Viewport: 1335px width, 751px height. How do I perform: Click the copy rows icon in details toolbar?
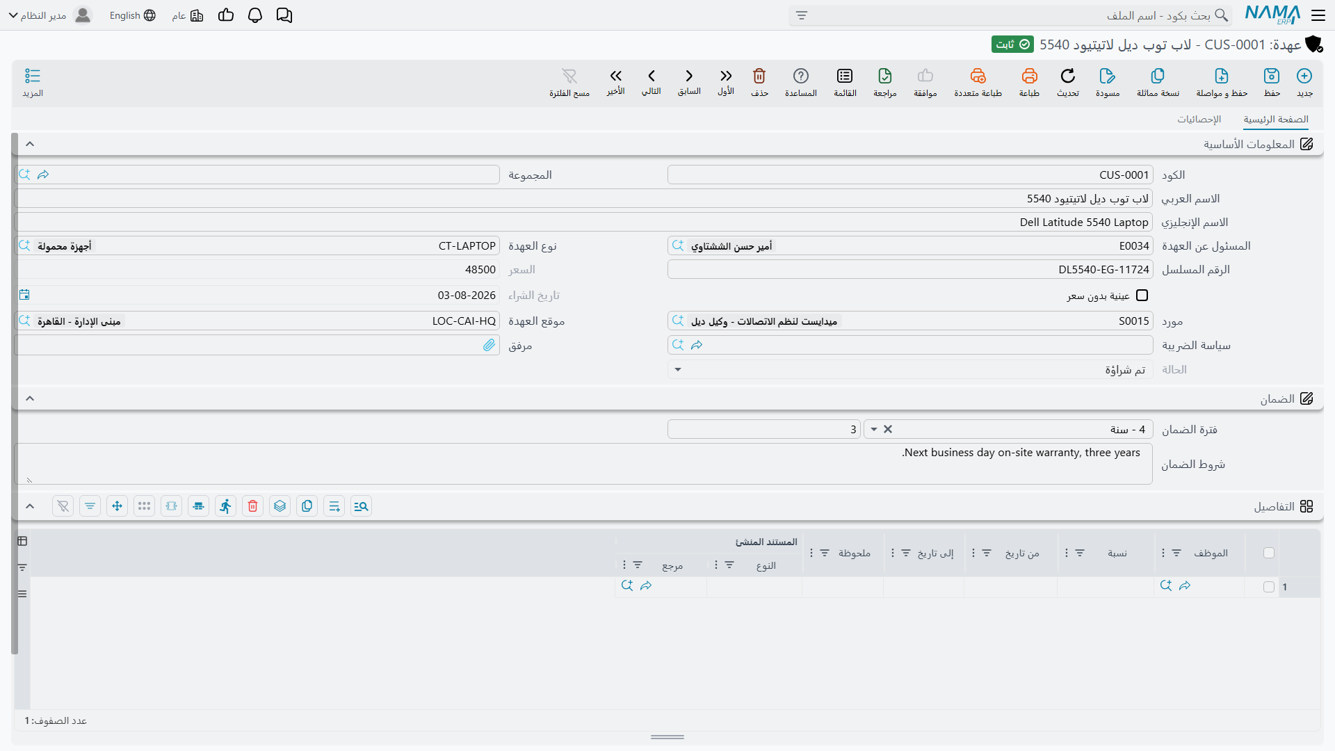pyautogui.click(x=307, y=506)
